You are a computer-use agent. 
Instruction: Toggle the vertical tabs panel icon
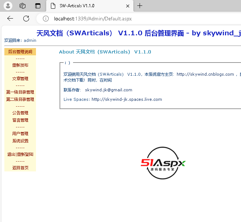click(38, 6)
